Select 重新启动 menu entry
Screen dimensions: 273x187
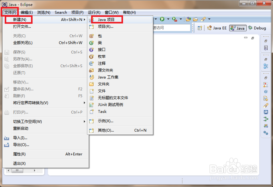tap(45, 129)
